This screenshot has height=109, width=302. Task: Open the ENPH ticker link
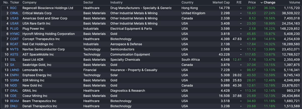(14, 75)
